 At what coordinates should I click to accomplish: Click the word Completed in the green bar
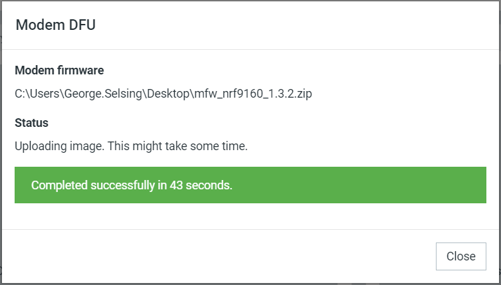coord(59,185)
